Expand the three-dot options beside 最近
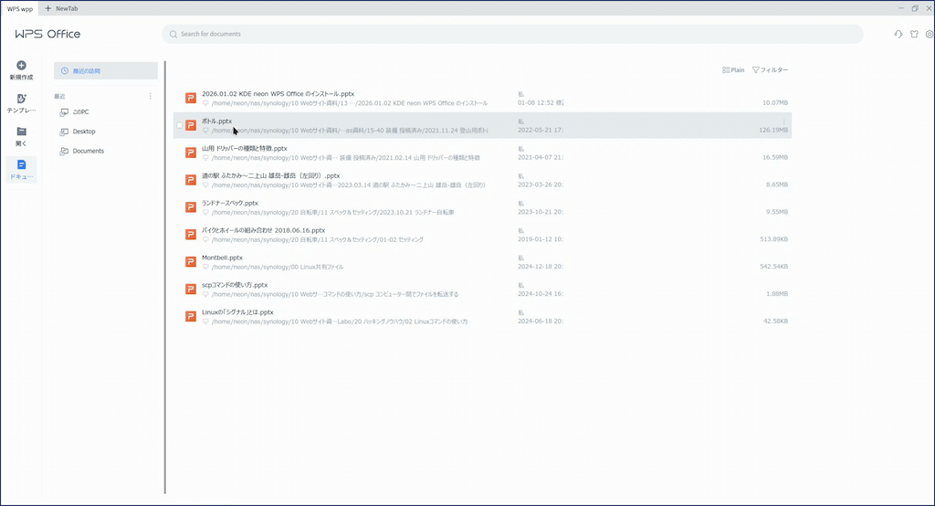935x506 pixels. [151, 96]
